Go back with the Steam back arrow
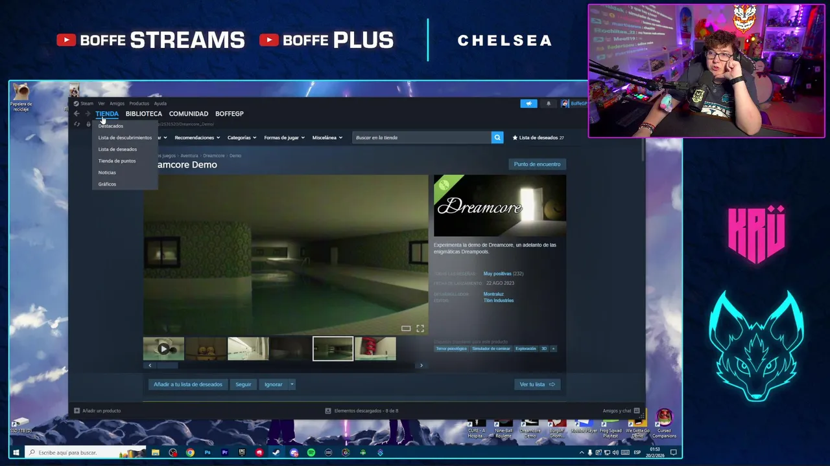 point(77,113)
